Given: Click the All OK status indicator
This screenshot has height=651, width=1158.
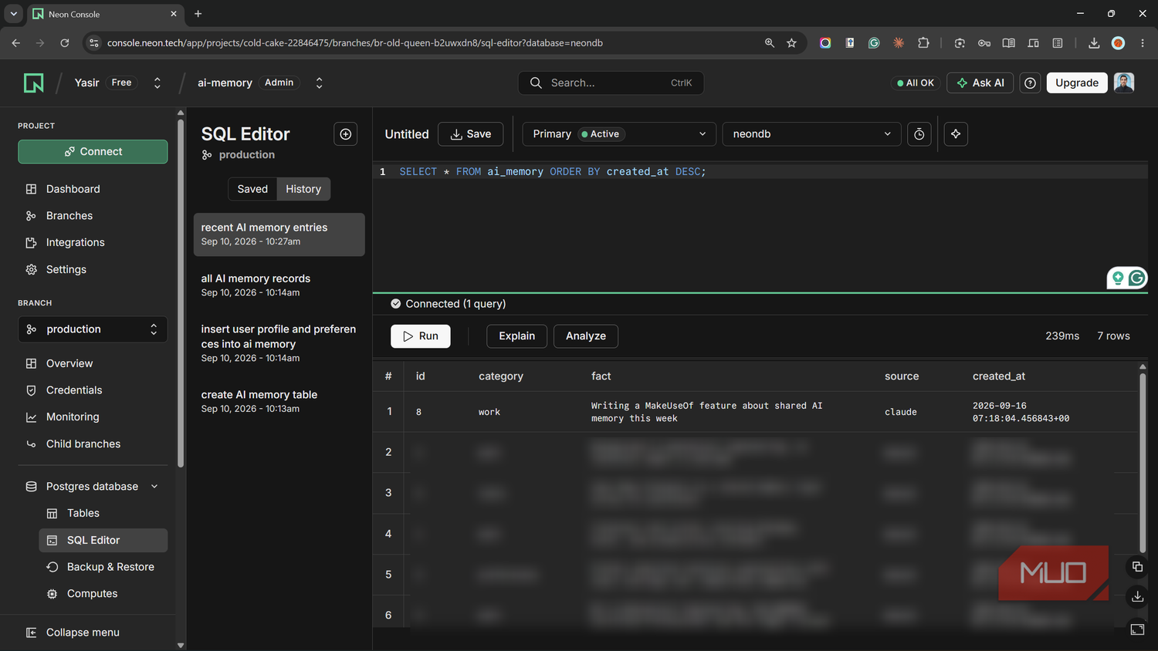Looking at the screenshot, I should [916, 83].
